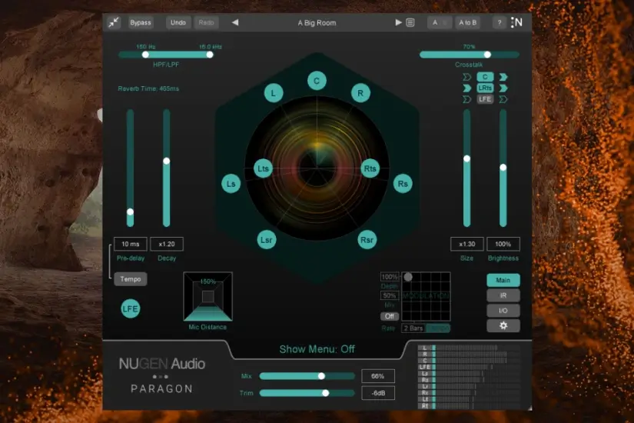Open the preset list icon
Screen dimensions: 634x423
[x=410, y=22]
